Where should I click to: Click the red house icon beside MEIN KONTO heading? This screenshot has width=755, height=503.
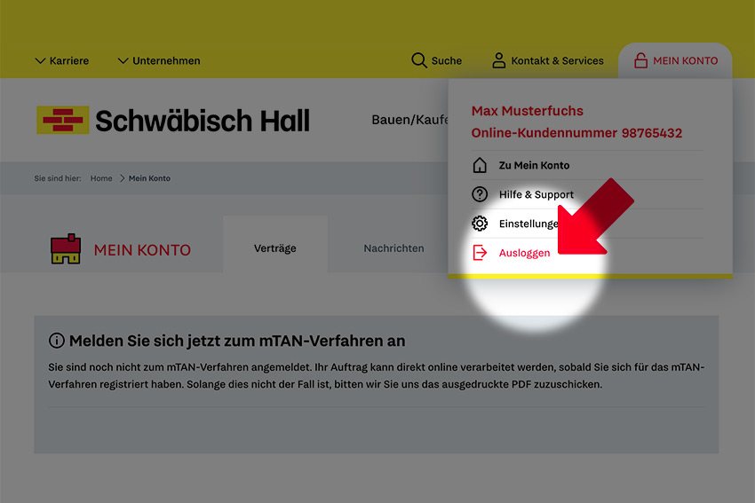coord(66,248)
